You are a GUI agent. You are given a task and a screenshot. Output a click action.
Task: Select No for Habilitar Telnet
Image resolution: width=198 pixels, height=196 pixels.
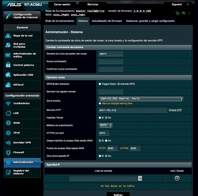pyautogui.click(x=106, y=118)
